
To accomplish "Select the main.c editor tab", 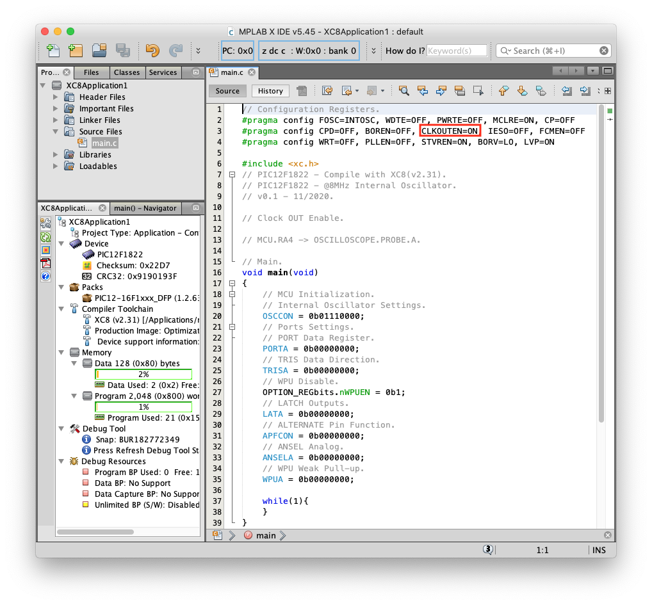I will pyautogui.click(x=232, y=72).
